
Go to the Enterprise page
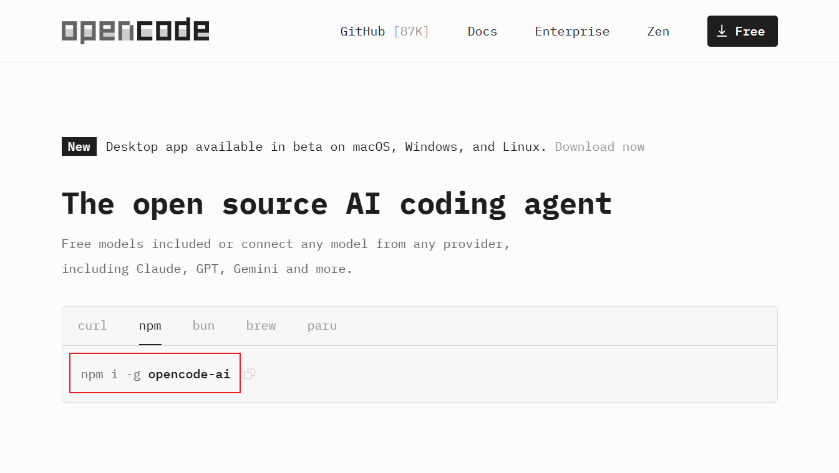pos(572,31)
